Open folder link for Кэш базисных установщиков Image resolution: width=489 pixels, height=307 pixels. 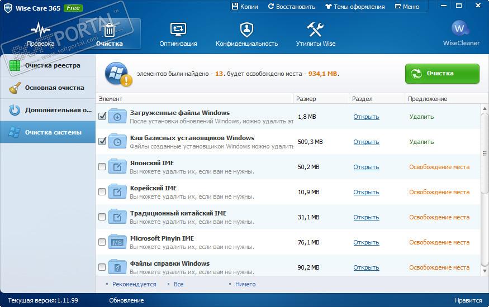pyautogui.click(x=366, y=142)
